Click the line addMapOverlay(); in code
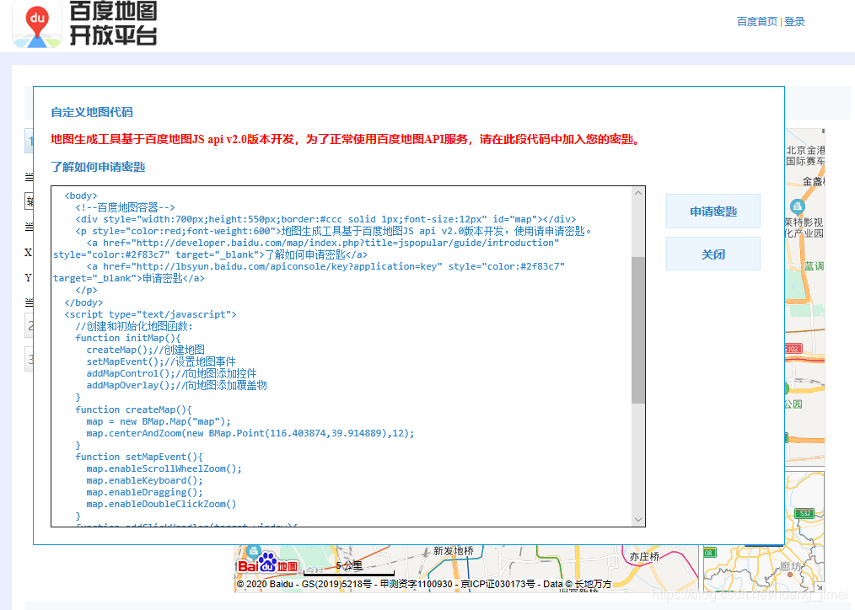Image resolution: width=855 pixels, height=610 pixels. [x=177, y=386]
